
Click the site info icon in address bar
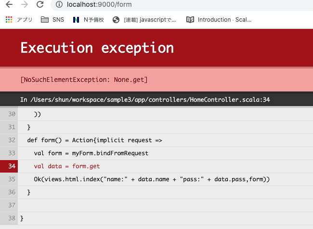coord(59,4)
